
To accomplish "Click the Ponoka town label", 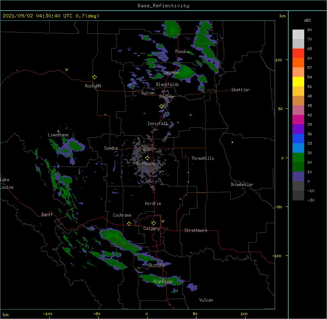I will tap(182, 52).
